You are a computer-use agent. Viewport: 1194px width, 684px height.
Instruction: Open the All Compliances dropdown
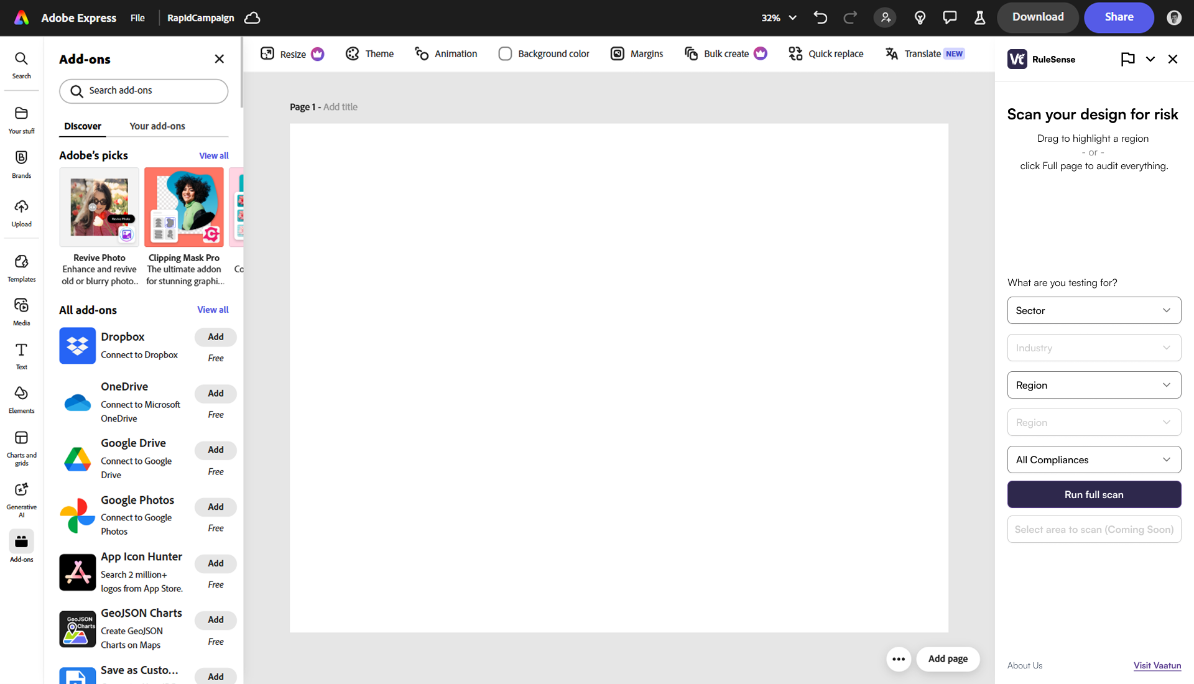(1094, 460)
